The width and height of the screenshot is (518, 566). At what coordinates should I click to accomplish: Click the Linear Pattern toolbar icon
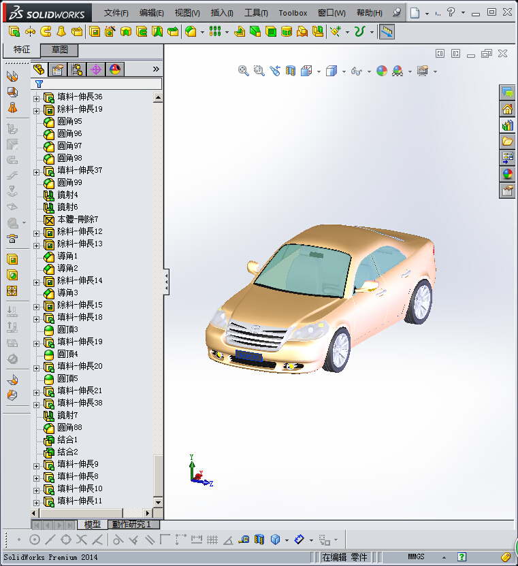pyautogui.click(x=215, y=32)
